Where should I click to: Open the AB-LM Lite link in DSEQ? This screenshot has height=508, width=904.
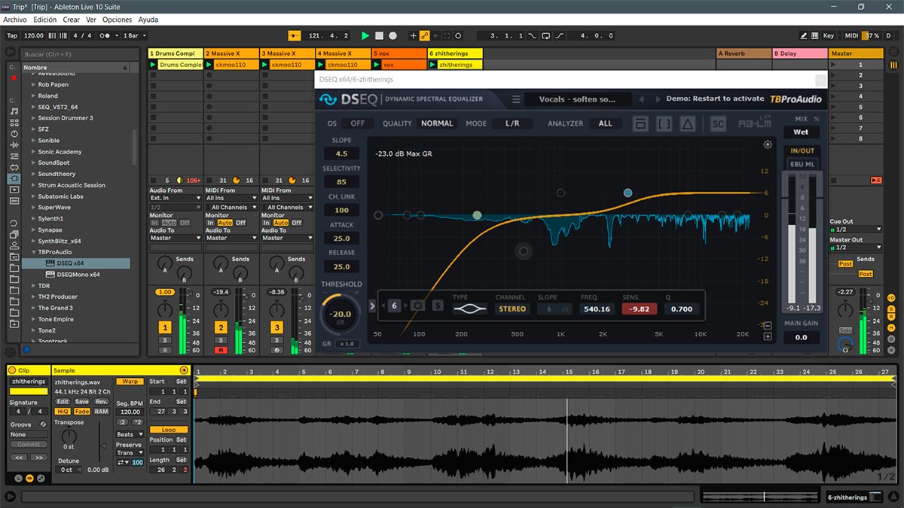click(754, 123)
